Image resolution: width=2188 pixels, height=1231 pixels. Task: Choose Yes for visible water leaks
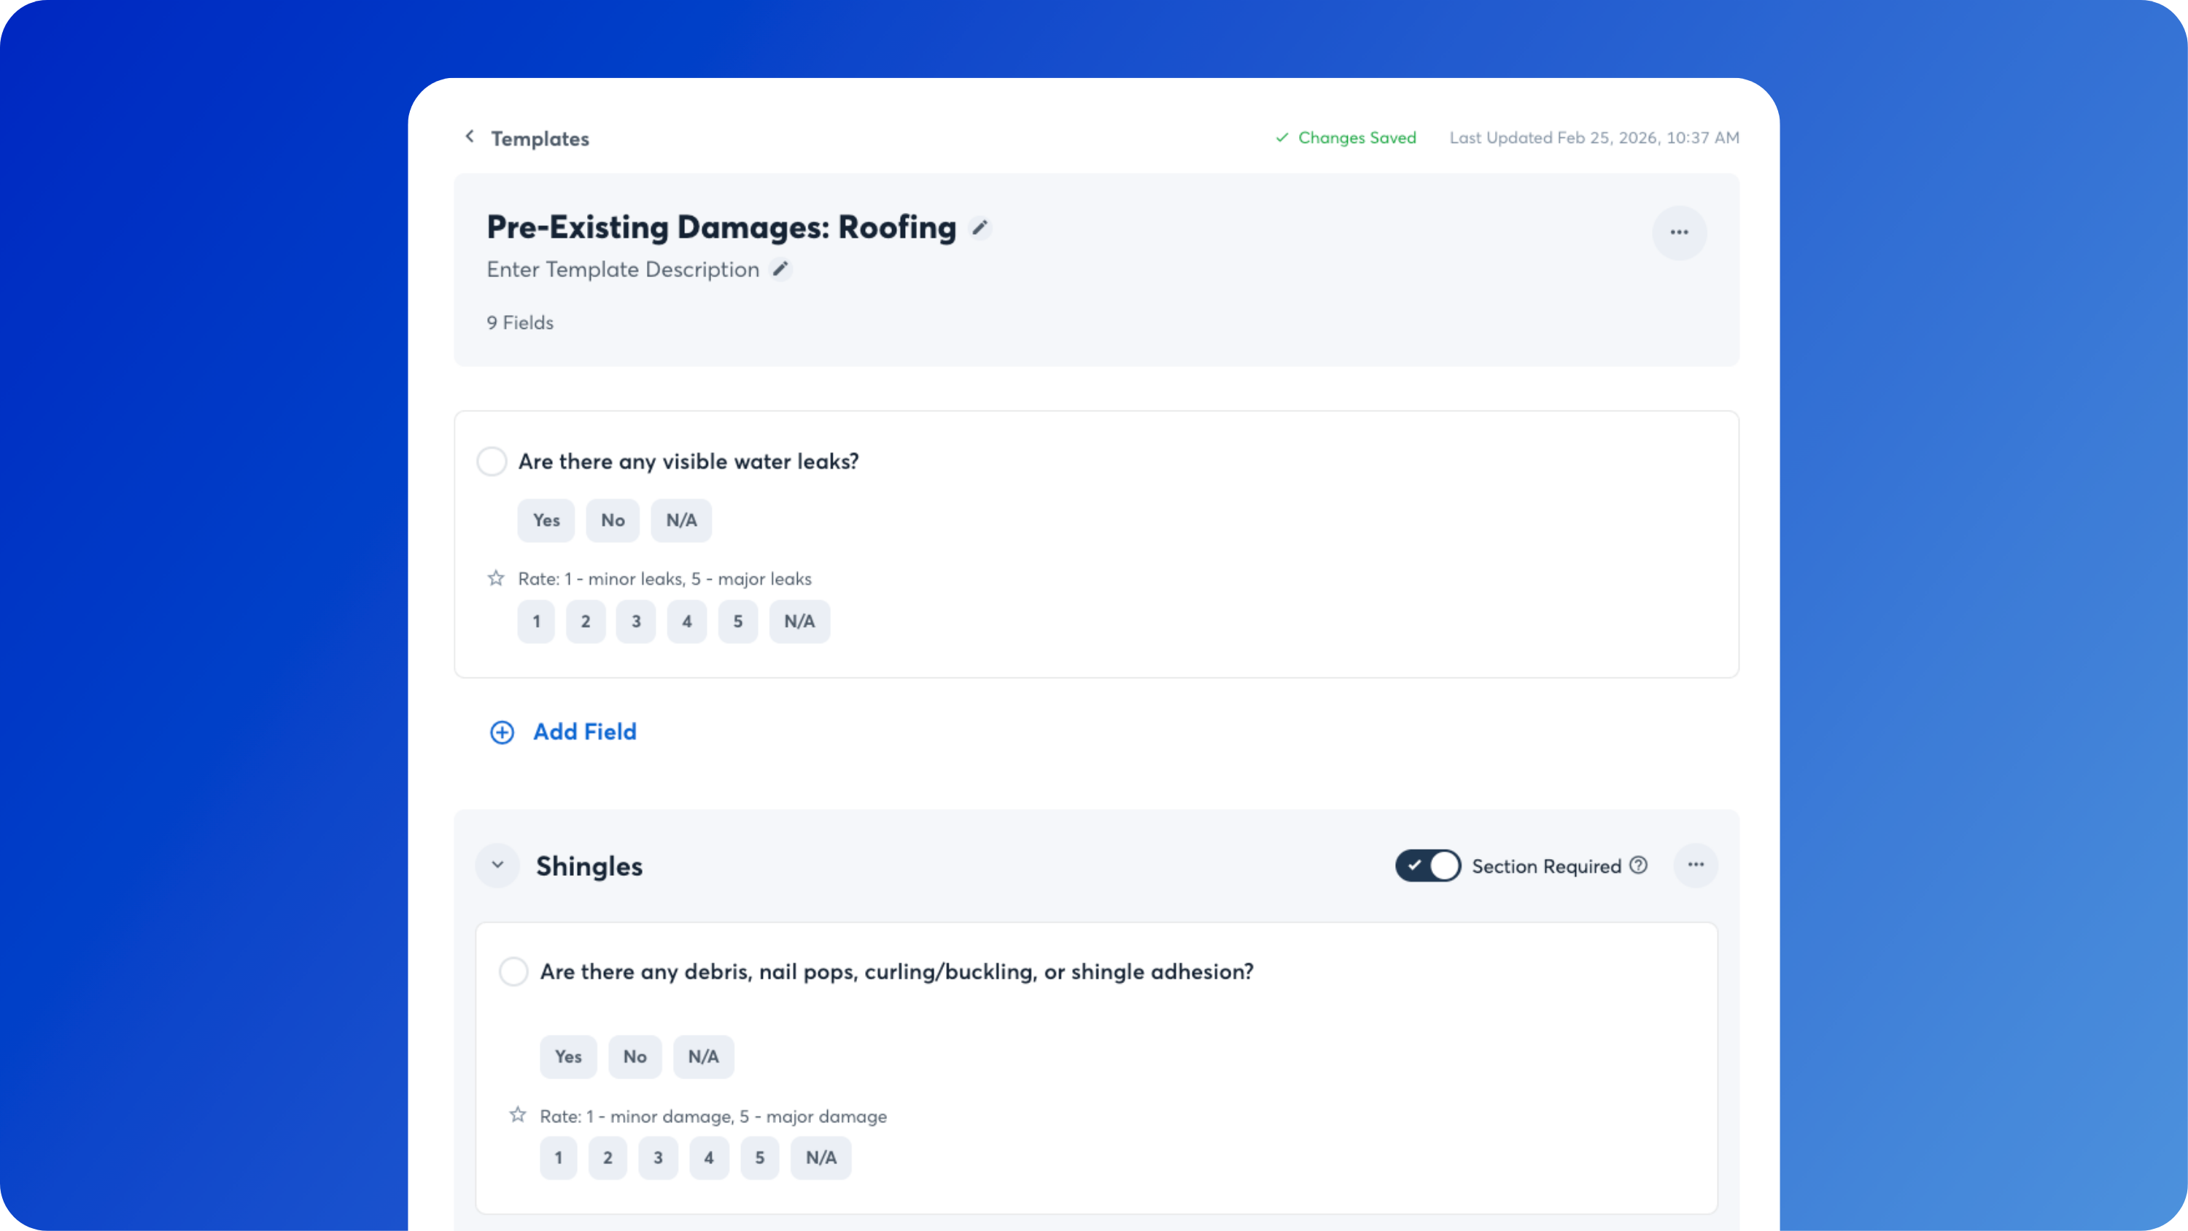click(546, 520)
